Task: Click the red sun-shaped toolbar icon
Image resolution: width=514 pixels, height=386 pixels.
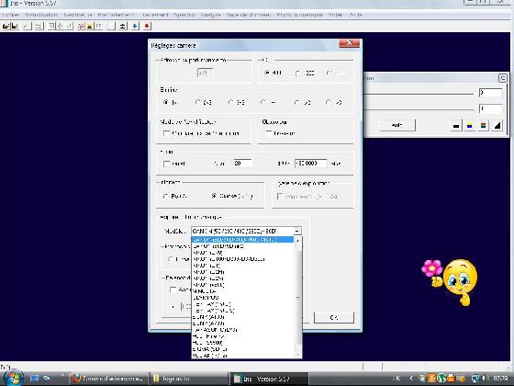Action: click(81, 27)
